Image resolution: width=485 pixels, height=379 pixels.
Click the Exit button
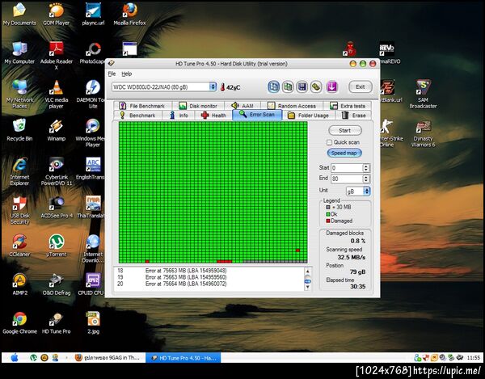[361, 86]
